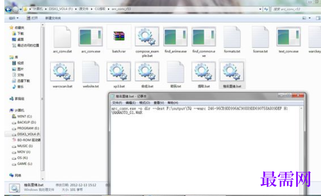Select compose_example.bat gear icon
The image size is (321, 196).
tap(147, 37)
